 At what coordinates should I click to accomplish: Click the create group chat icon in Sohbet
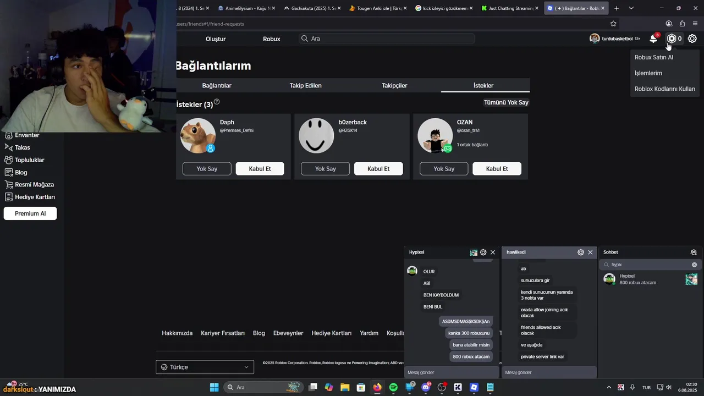694,252
